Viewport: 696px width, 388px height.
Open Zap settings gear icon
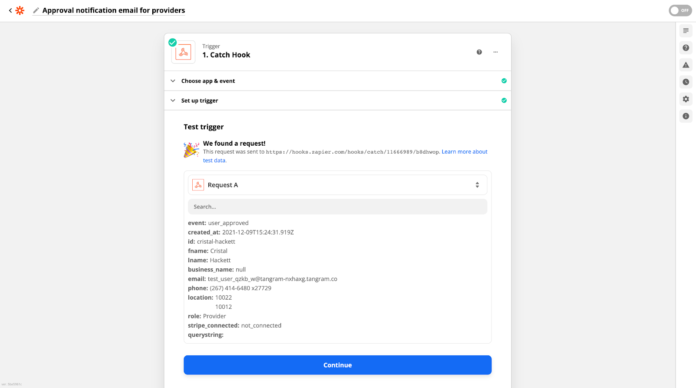[686, 99]
